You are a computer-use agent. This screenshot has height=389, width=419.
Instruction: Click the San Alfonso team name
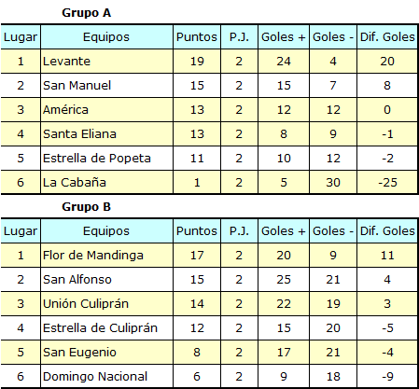point(77,280)
